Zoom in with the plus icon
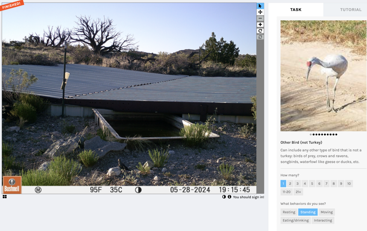 [x=260, y=25]
